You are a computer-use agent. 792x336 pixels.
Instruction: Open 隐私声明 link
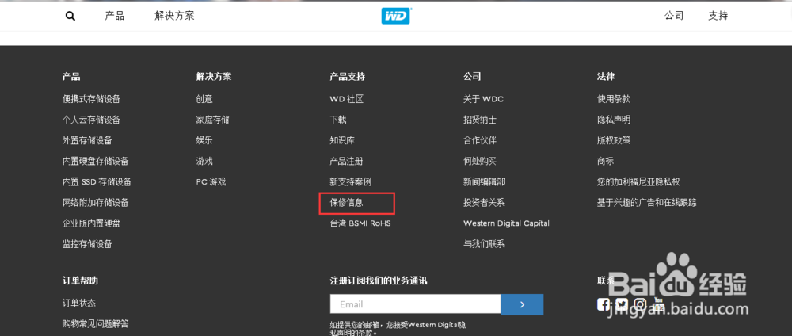[x=614, y=120]
